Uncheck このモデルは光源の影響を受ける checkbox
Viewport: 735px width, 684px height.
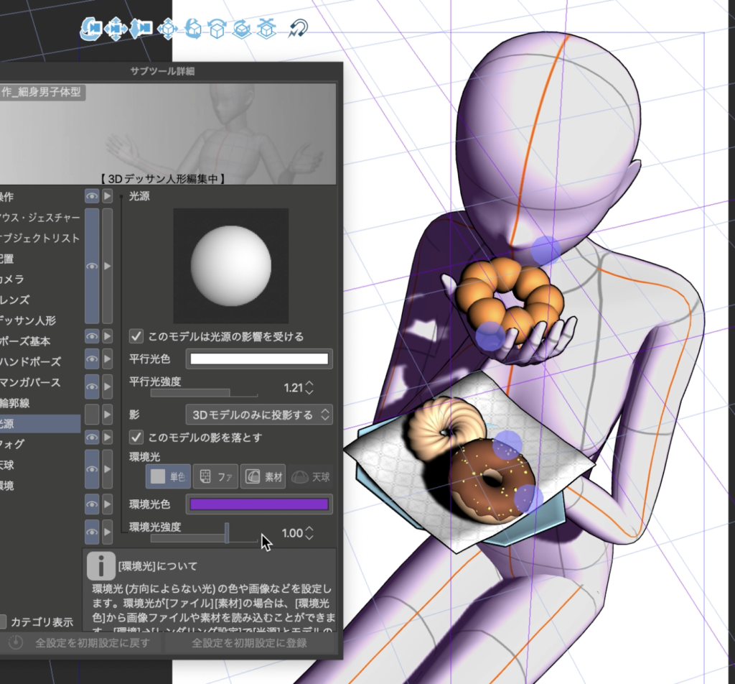coord(136,336)
